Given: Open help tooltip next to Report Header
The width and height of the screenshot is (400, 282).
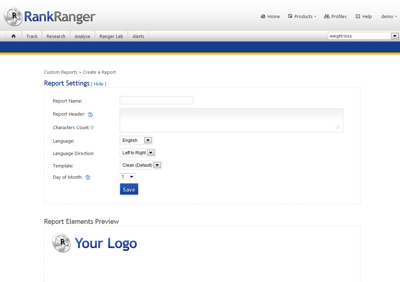Looking at the screenshot, I should tap(90, 115).
